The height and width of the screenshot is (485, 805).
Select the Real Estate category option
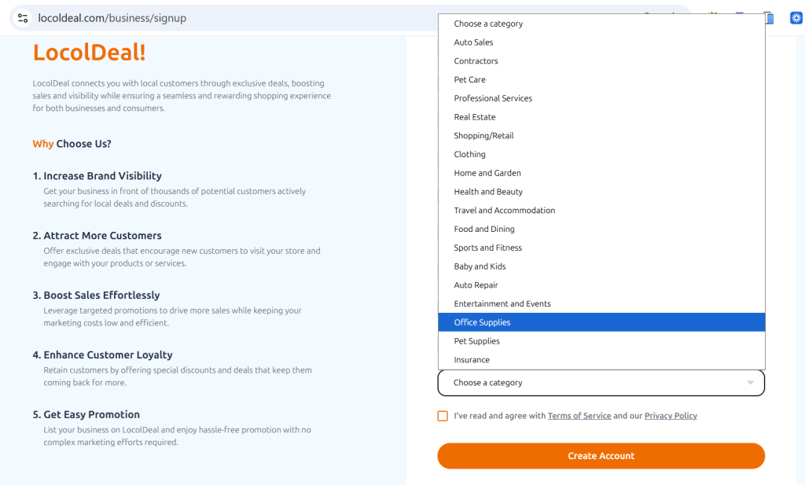(x=474, y=117)
